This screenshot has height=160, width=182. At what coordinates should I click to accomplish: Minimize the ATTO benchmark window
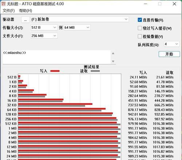pos(146,4)
